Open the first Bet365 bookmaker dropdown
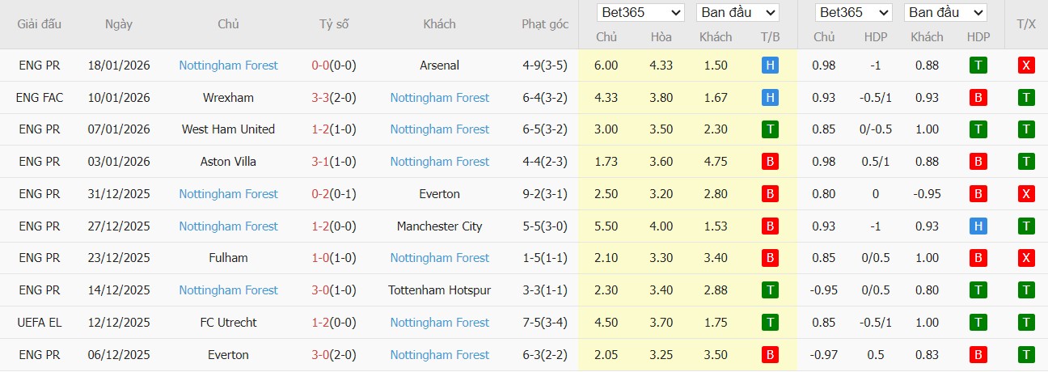 pos(641,13)
